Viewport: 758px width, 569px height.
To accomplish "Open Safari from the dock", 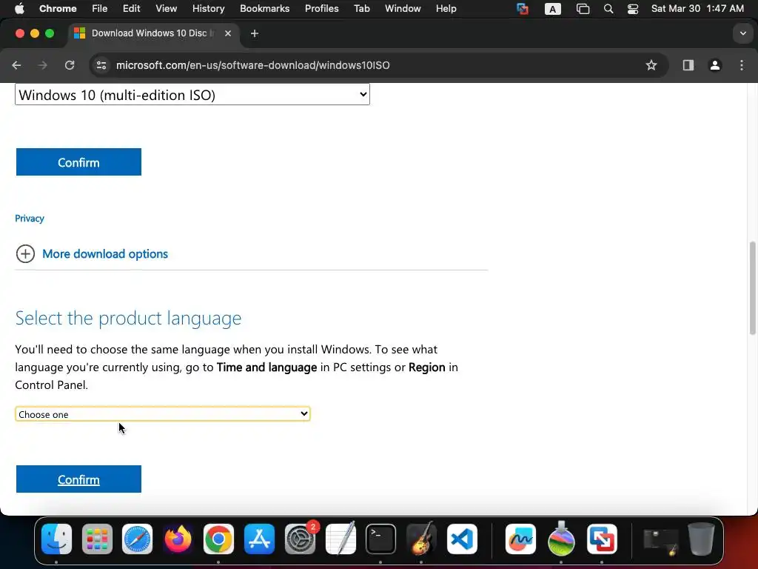I will tap(137, 539).
